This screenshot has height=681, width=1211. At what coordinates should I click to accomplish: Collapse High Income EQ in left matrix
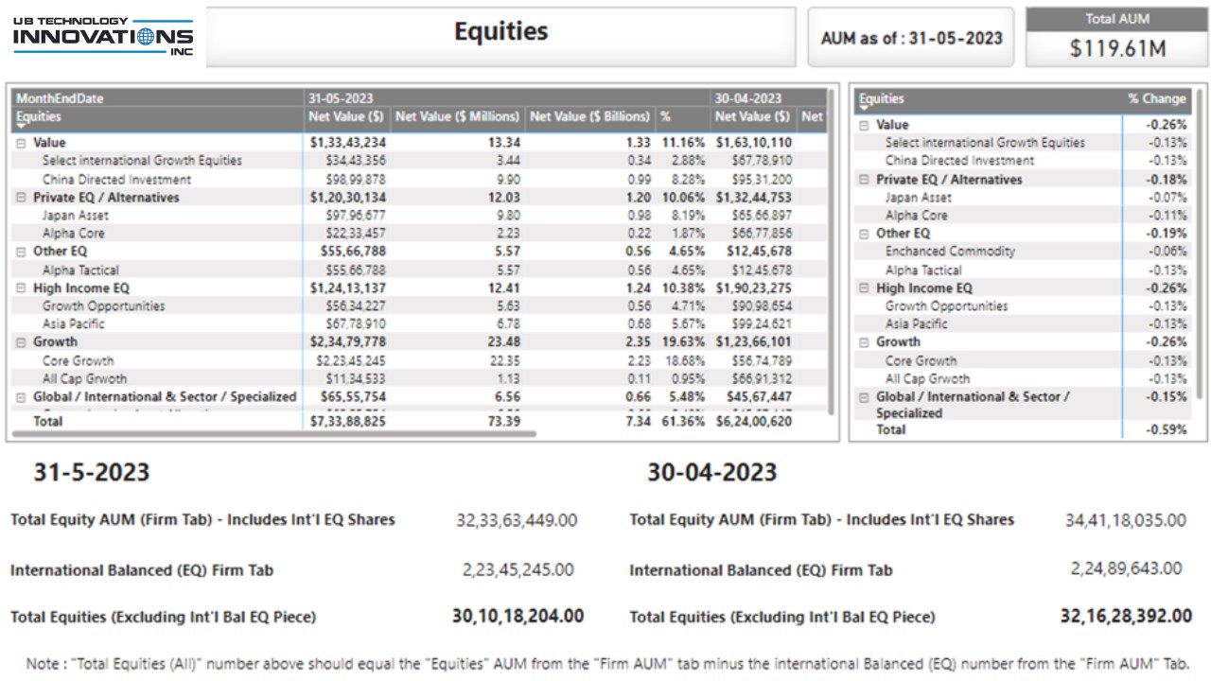tap(21, 288)
